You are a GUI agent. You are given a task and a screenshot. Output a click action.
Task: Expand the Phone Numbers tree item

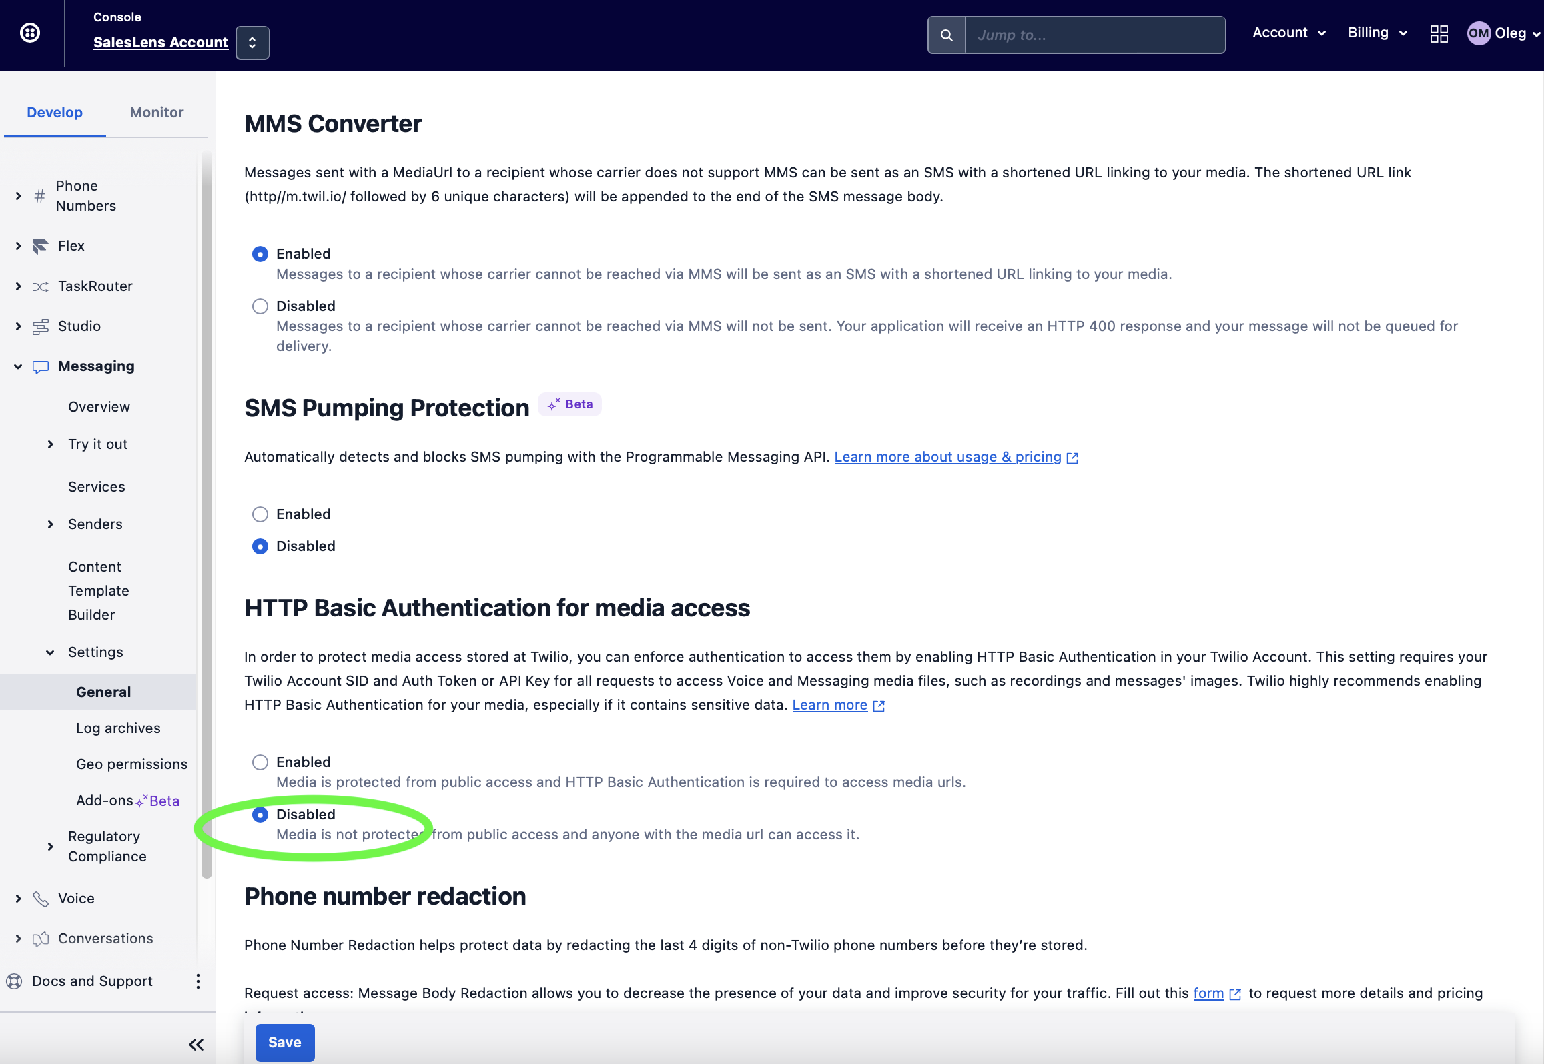click(18, 196)
